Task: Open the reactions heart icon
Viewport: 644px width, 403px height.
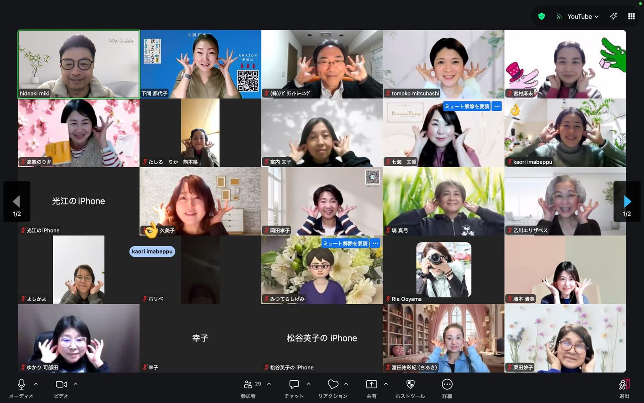Action: point(333,384)
